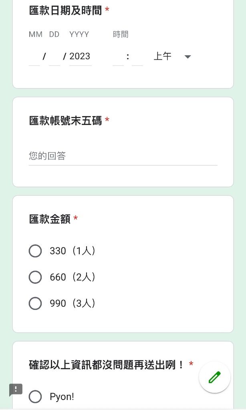246x410 pixels.
Task: Select the 660 (2人) radio option
Action: 35,277
